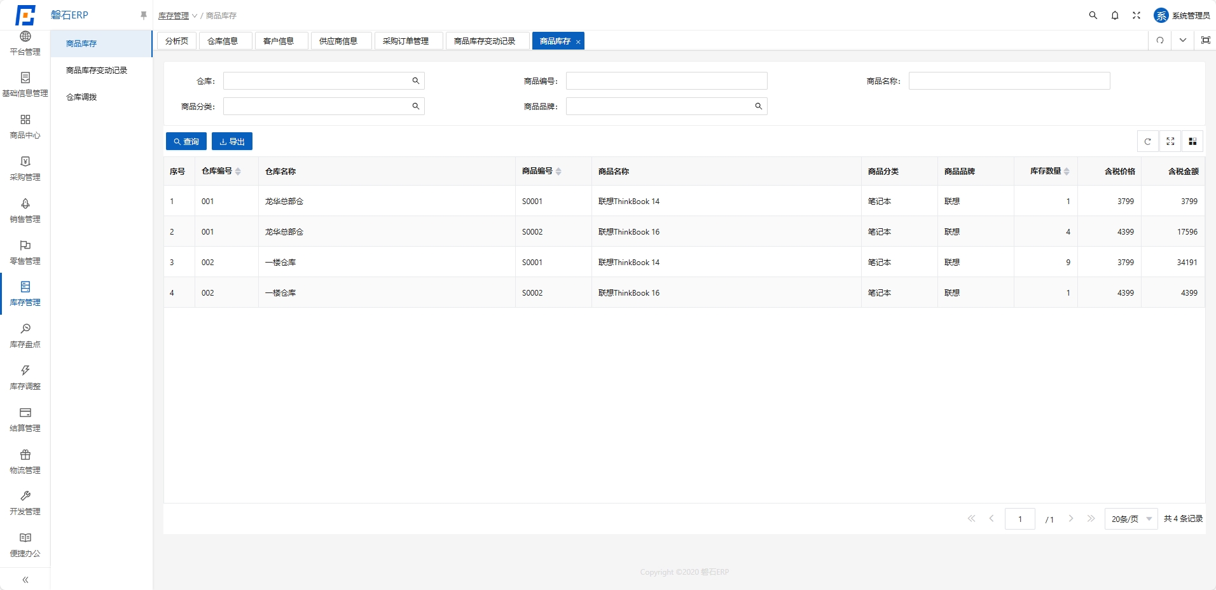Open the notifications bell
The width and height of the screenshot is (1216, 590).
point(1115,15)
